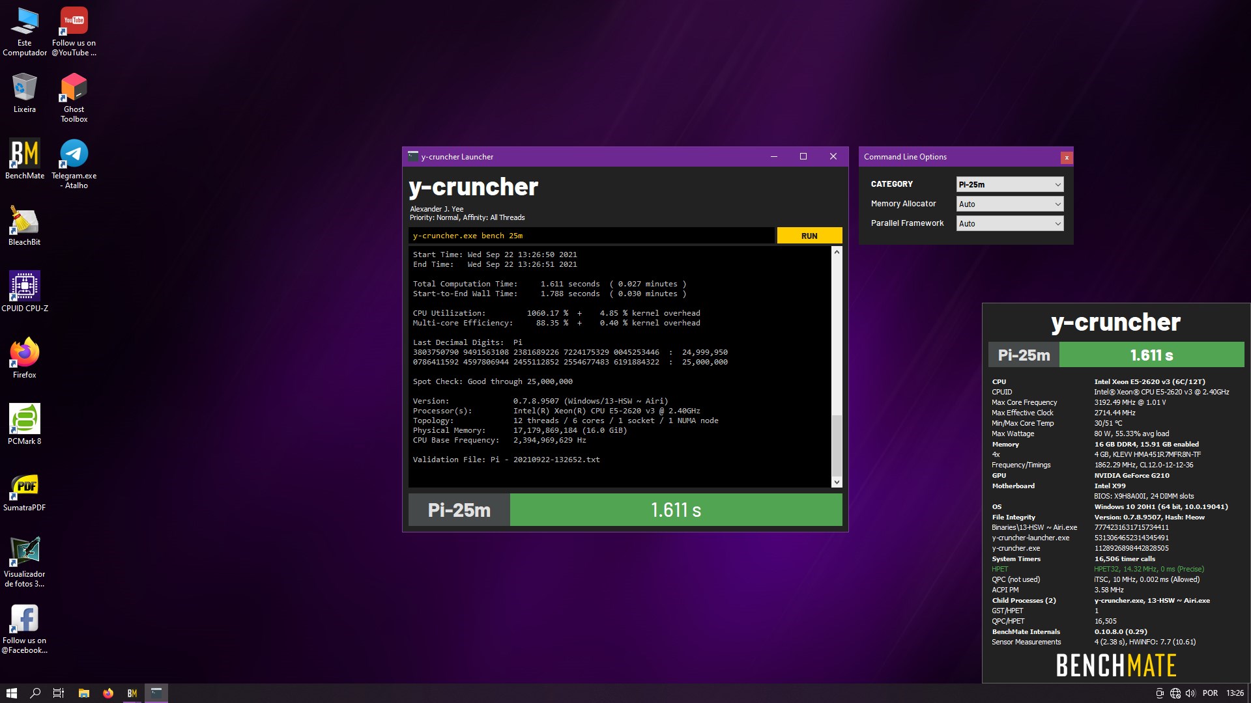Open Visualizador de fotos desktop shortcut
1251x703 pixels.
(25, 562)
